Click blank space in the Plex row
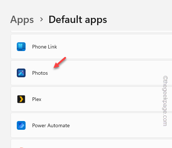Image resolution: width=172 pixels, height=148 pixels. pyautogui.click(x=98, y=99)
